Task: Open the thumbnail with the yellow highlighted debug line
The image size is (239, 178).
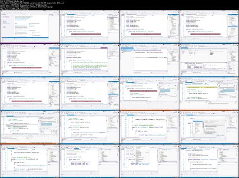Action: pyautogui.click(x=209, y=94)
